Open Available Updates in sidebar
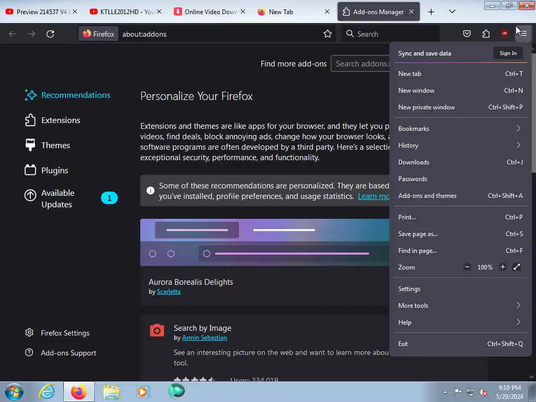Image resolution: width=536 pixels, height=402 pixels. [58, 198]
